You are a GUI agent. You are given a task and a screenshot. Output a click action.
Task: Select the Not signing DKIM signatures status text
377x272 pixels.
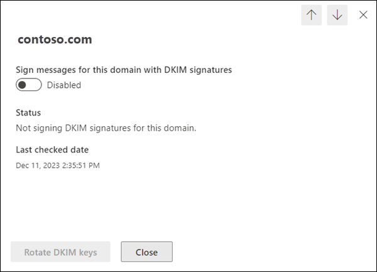click(x=106, y=128)
